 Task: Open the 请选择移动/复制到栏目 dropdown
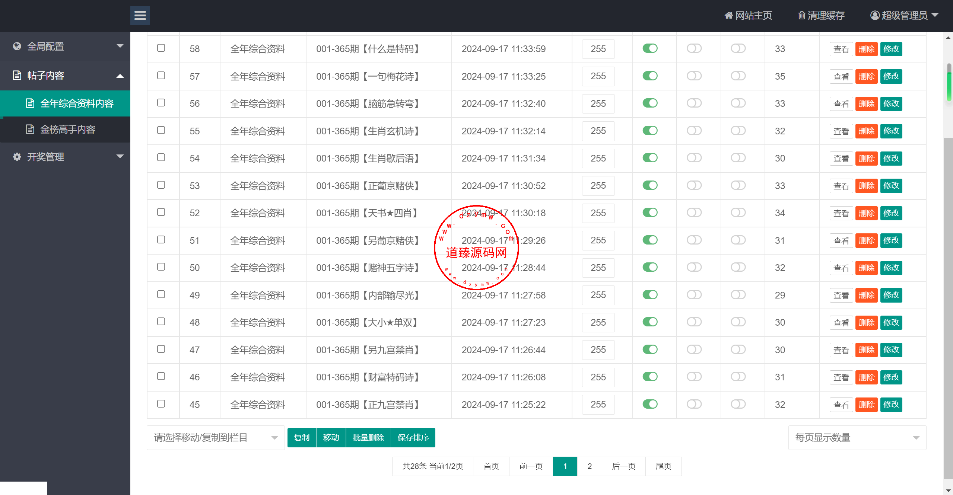click(x=216, y=438)
